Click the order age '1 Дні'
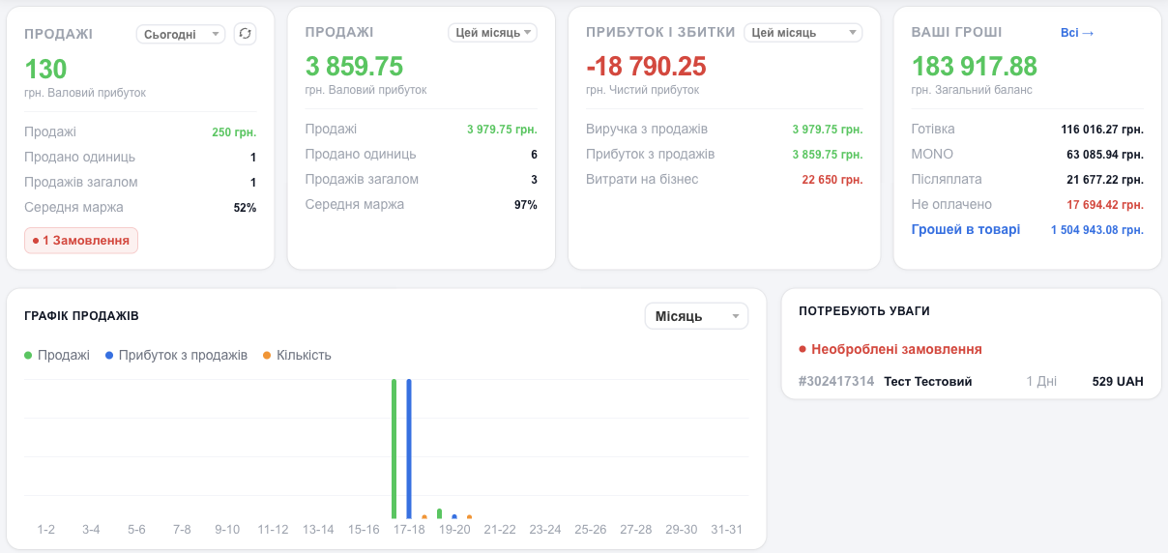This screenshot has height=553, width=1168. click(1041, 382)
